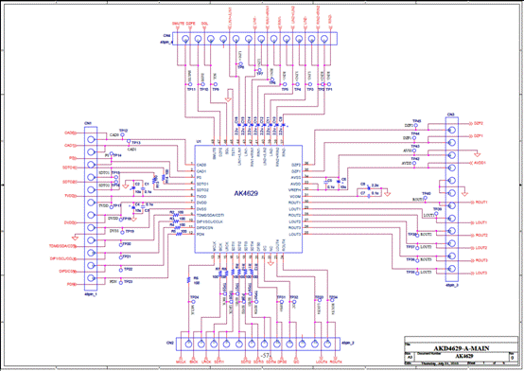Viewport: 524px width, 371px height.
Task: Click the red DZF2 port label
Action: [x=479, y=123]
